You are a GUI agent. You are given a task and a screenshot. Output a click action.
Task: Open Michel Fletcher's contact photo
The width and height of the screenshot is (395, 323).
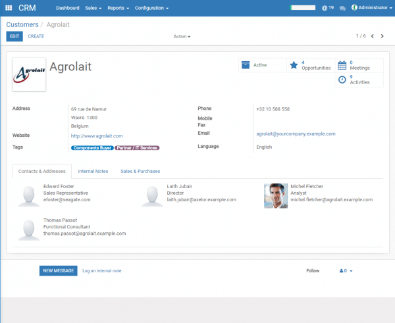pyautogui.click(x=275, y=195)
